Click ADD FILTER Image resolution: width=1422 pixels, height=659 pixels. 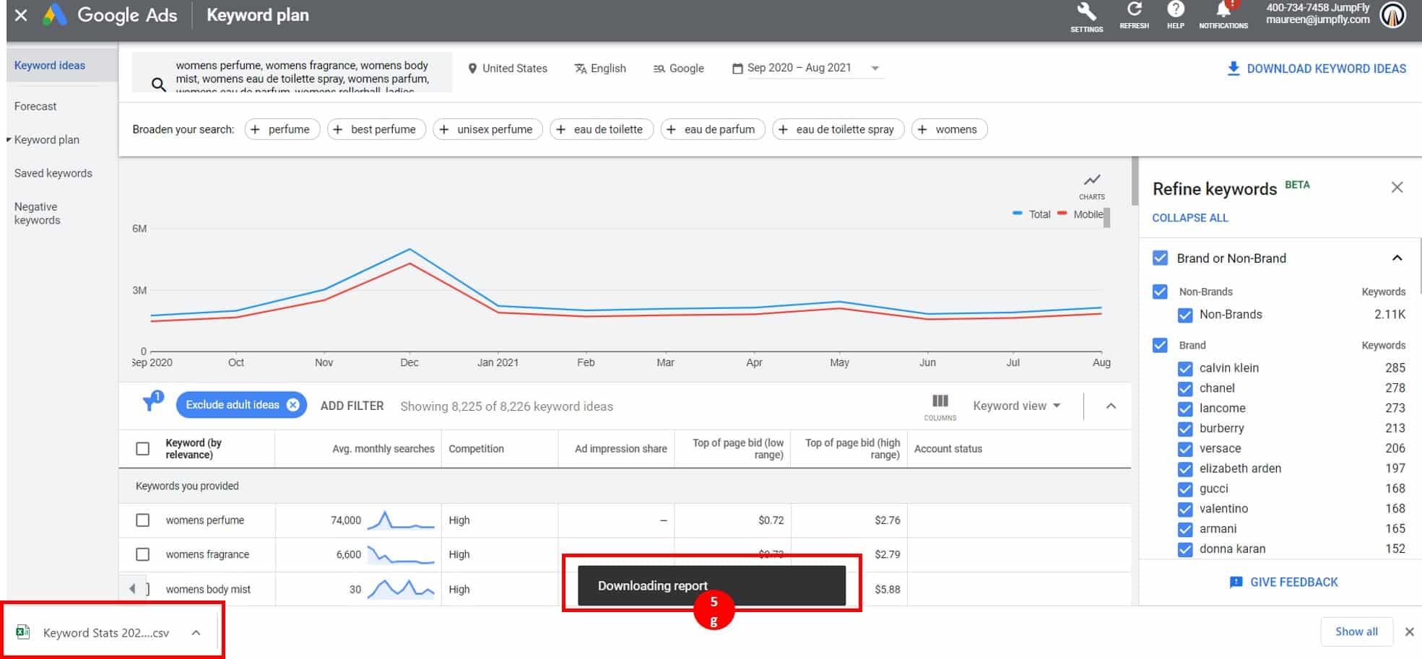coord(352,406)
